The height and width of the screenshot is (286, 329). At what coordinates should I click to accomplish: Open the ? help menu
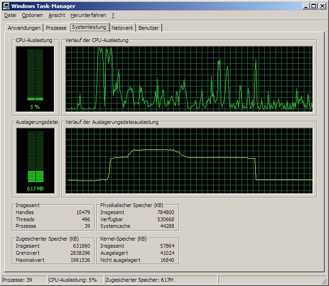[113, 15]
